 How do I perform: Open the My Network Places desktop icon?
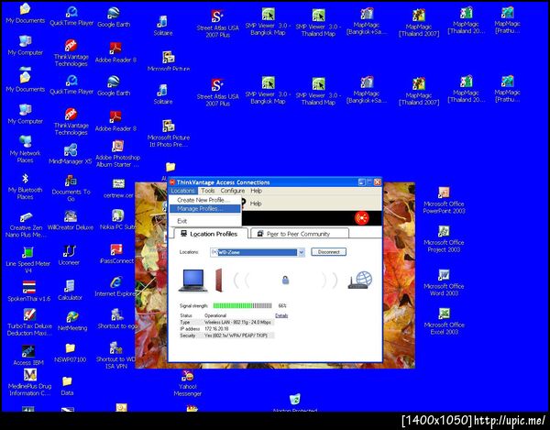[x=26, y=149]
